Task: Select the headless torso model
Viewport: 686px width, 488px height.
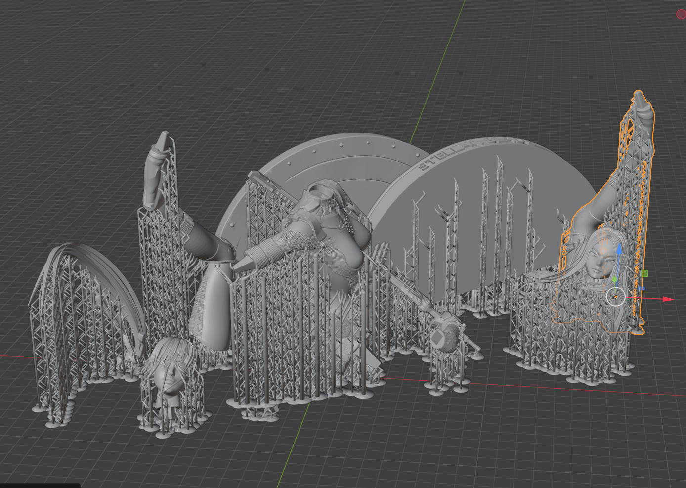Action: tap(336, 232)
